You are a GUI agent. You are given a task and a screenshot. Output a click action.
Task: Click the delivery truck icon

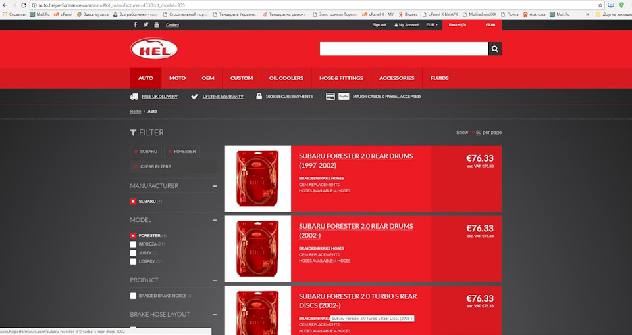point(134,97)
